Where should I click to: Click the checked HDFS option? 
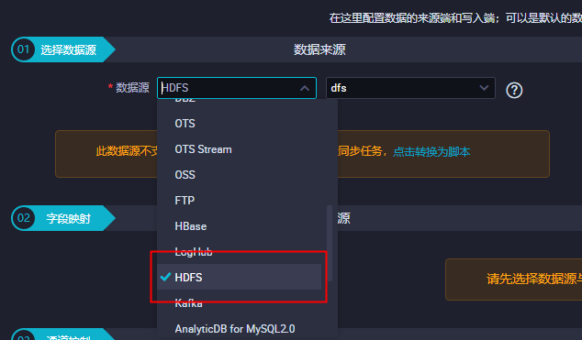tap(239, 277)
